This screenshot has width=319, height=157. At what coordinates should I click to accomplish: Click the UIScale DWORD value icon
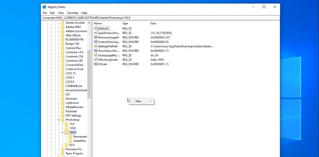[96, 64]
